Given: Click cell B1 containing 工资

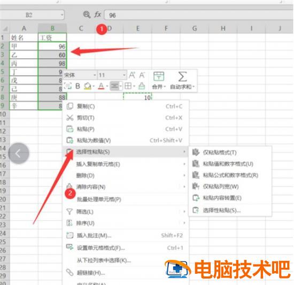Looking at the screenshot, I should click(52, 37).
